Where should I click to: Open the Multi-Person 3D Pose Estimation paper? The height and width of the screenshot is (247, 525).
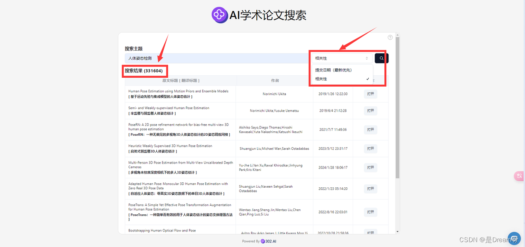370,167
